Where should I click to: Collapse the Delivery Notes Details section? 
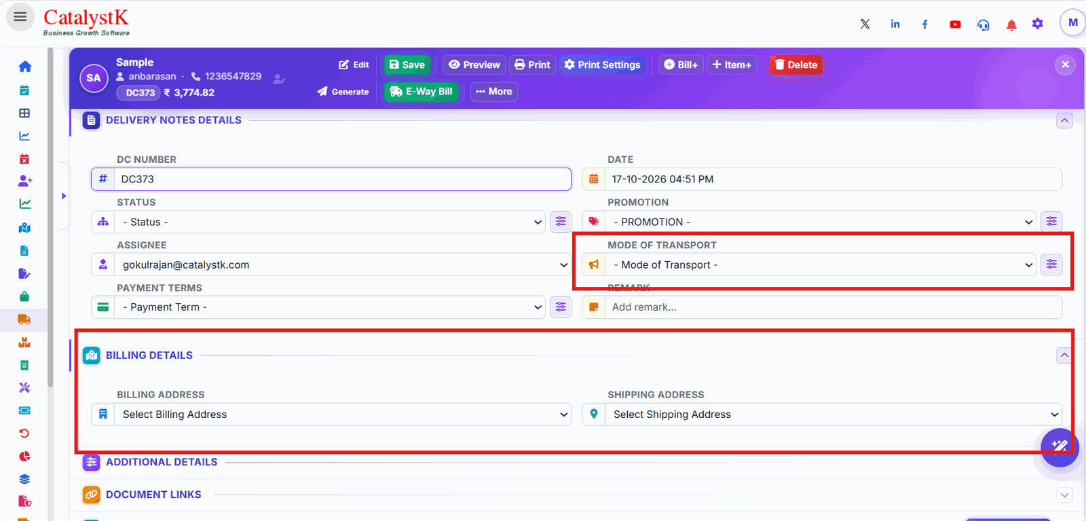(1064, 121)
